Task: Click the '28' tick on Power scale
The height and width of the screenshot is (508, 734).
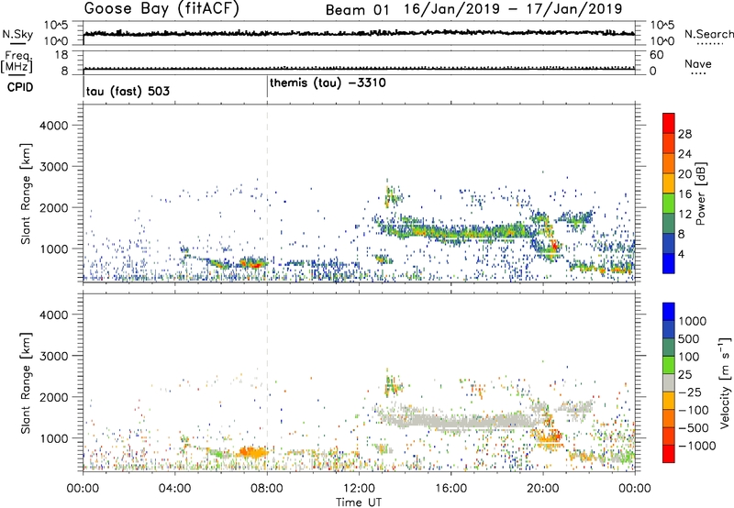Action: point(684,134)
